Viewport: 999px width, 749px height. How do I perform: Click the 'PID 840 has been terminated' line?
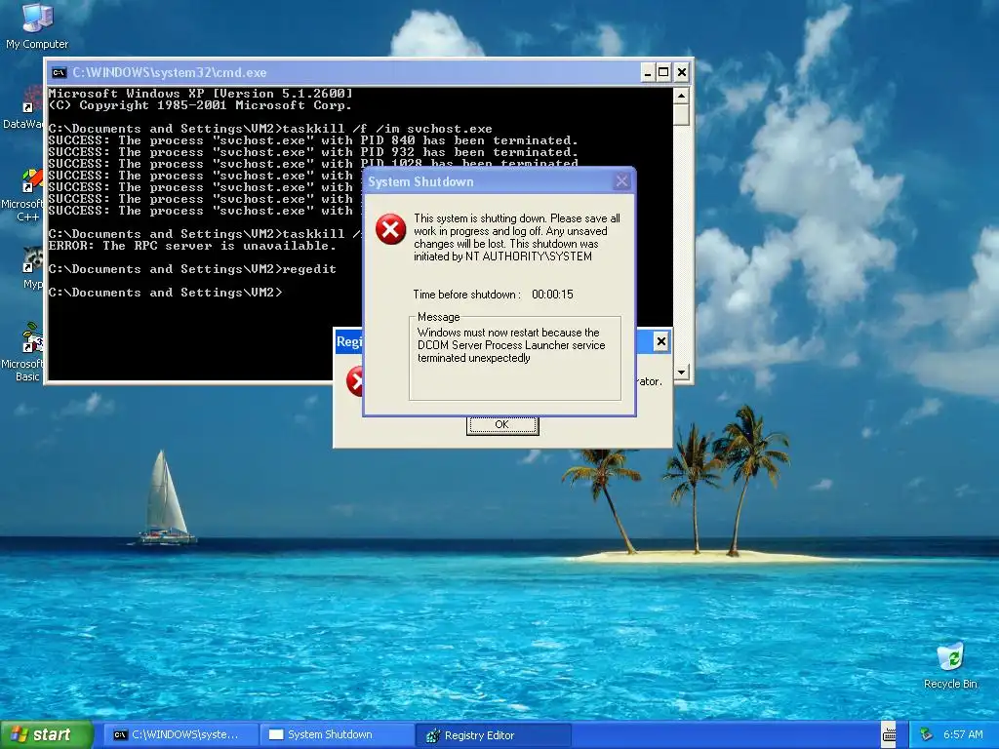coord(313,140)
